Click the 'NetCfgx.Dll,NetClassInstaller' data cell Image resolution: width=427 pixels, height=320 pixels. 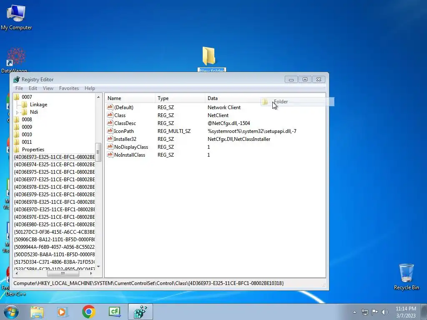(x=239, y=139)
